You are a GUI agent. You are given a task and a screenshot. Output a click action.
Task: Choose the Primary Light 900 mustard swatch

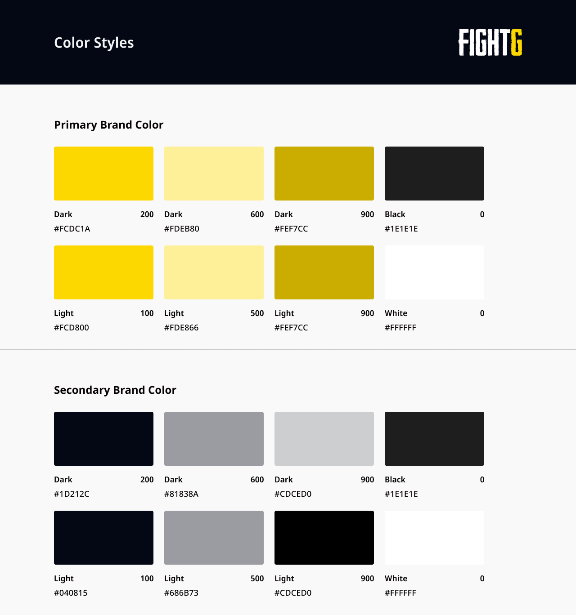(x=324, y=272)
